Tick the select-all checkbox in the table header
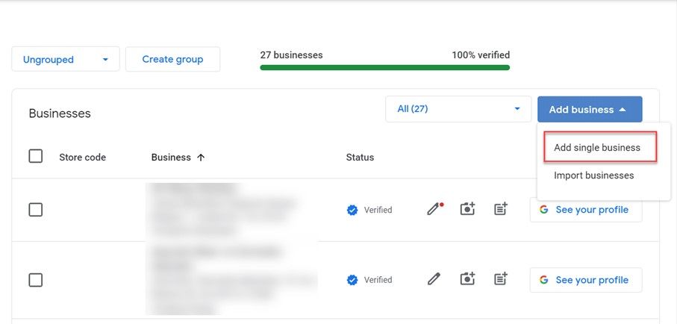 pyautogui.click(x=35, y=156)
